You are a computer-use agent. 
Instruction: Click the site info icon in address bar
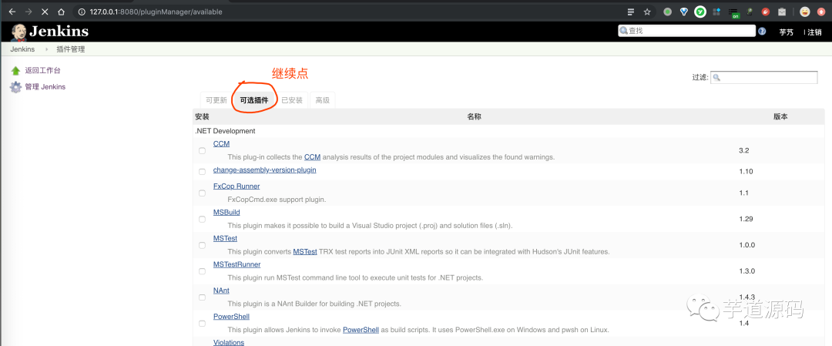(81, 12)
